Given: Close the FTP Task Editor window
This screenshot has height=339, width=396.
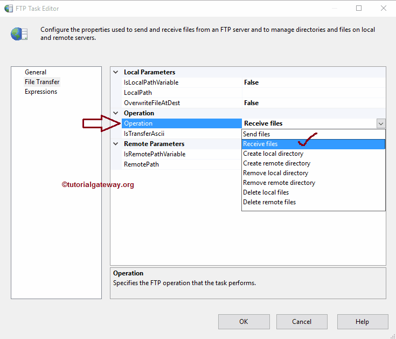Looking at the screenshot, I should [x=384, y=8].
